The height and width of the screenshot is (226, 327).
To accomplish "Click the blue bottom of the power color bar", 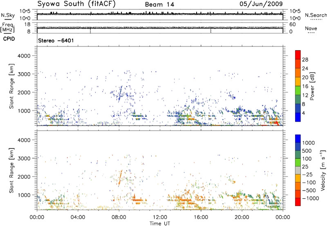I will click(298, 117).
